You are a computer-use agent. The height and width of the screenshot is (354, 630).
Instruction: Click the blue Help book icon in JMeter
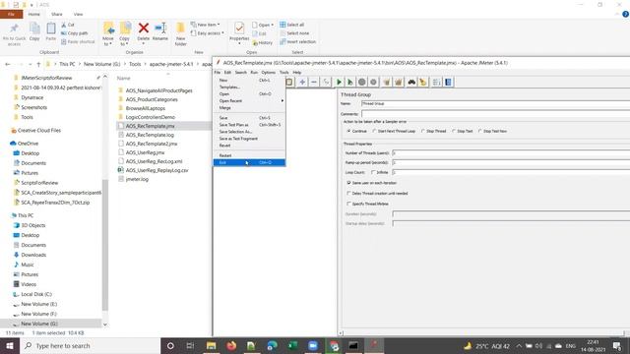pos(448,82)
